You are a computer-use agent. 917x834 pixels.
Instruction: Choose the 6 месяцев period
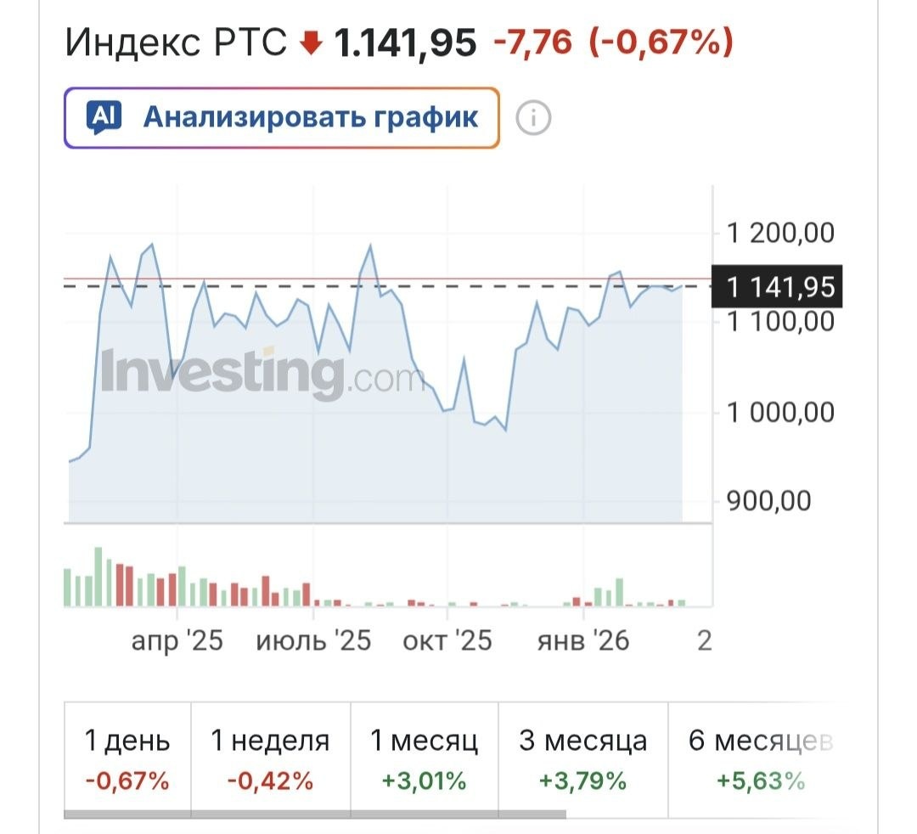coord(758,758)
